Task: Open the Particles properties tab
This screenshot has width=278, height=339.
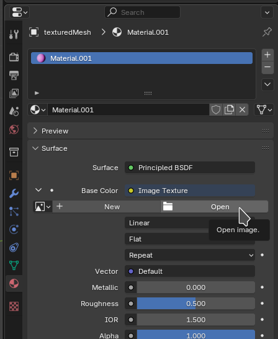Action: (14, 211)
